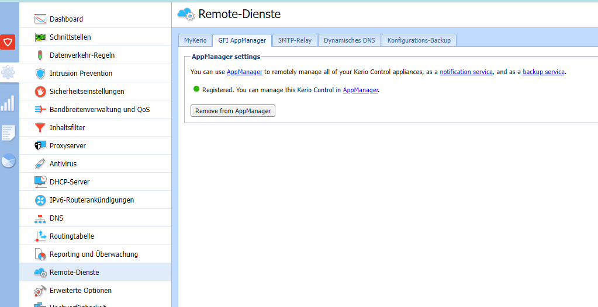Open Erweiterte Optionen page
This screenshot has width=598, height=307.
(95, 290)
